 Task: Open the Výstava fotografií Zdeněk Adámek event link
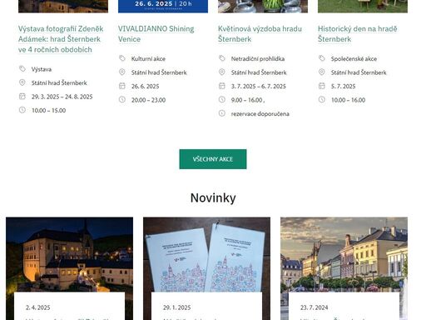pos(61,39)
